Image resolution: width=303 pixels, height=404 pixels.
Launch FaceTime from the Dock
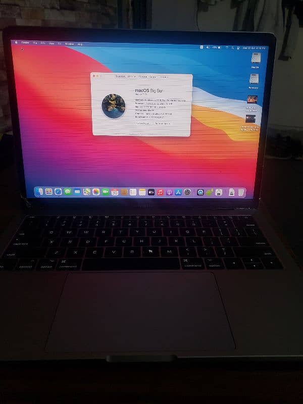pyautogui.click(x=106, y=192)
